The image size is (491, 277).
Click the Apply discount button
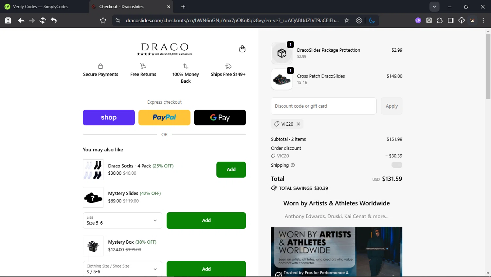391,106
